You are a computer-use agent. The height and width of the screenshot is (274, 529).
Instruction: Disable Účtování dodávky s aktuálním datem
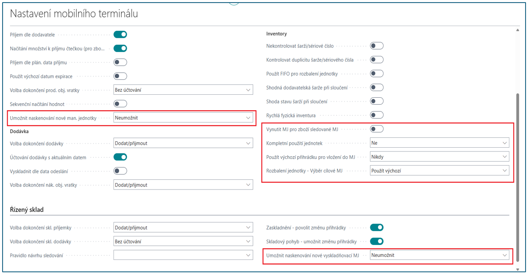120,157
